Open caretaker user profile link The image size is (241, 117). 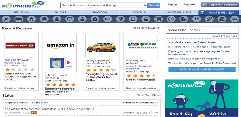coord(14,113)
